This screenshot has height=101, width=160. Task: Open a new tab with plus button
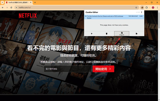[x=35, y=2]
